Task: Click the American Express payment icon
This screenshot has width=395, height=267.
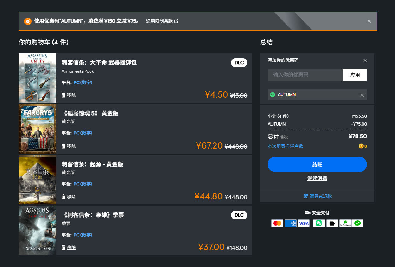Action: pyautogui.click(x=291, y=223)
